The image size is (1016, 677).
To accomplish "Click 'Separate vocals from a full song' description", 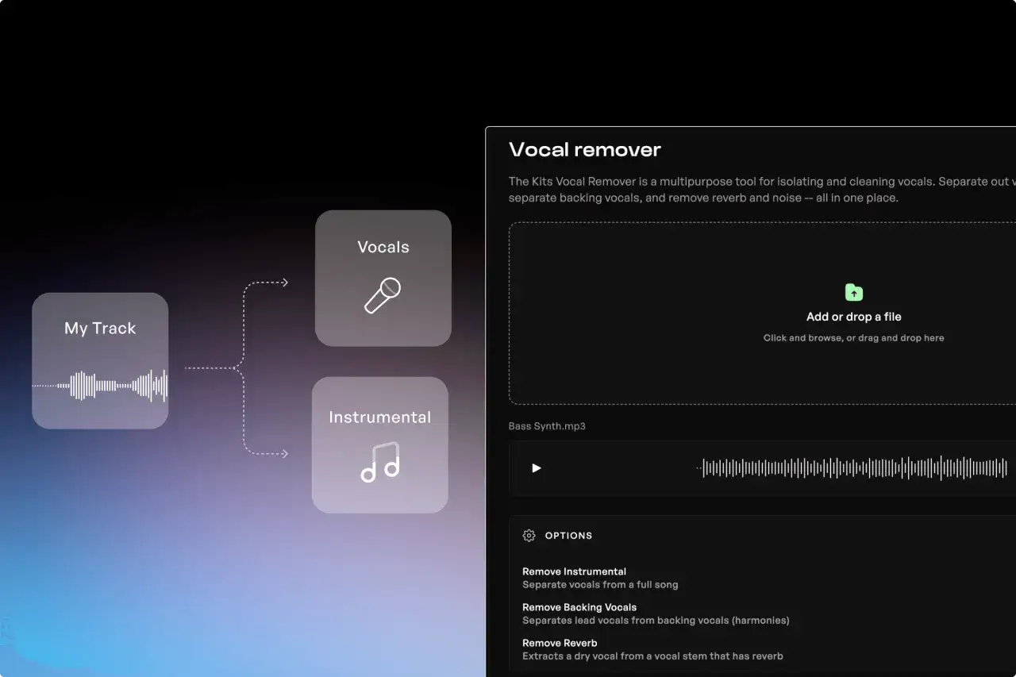I will pyautogui.click(x=600, y=585).
